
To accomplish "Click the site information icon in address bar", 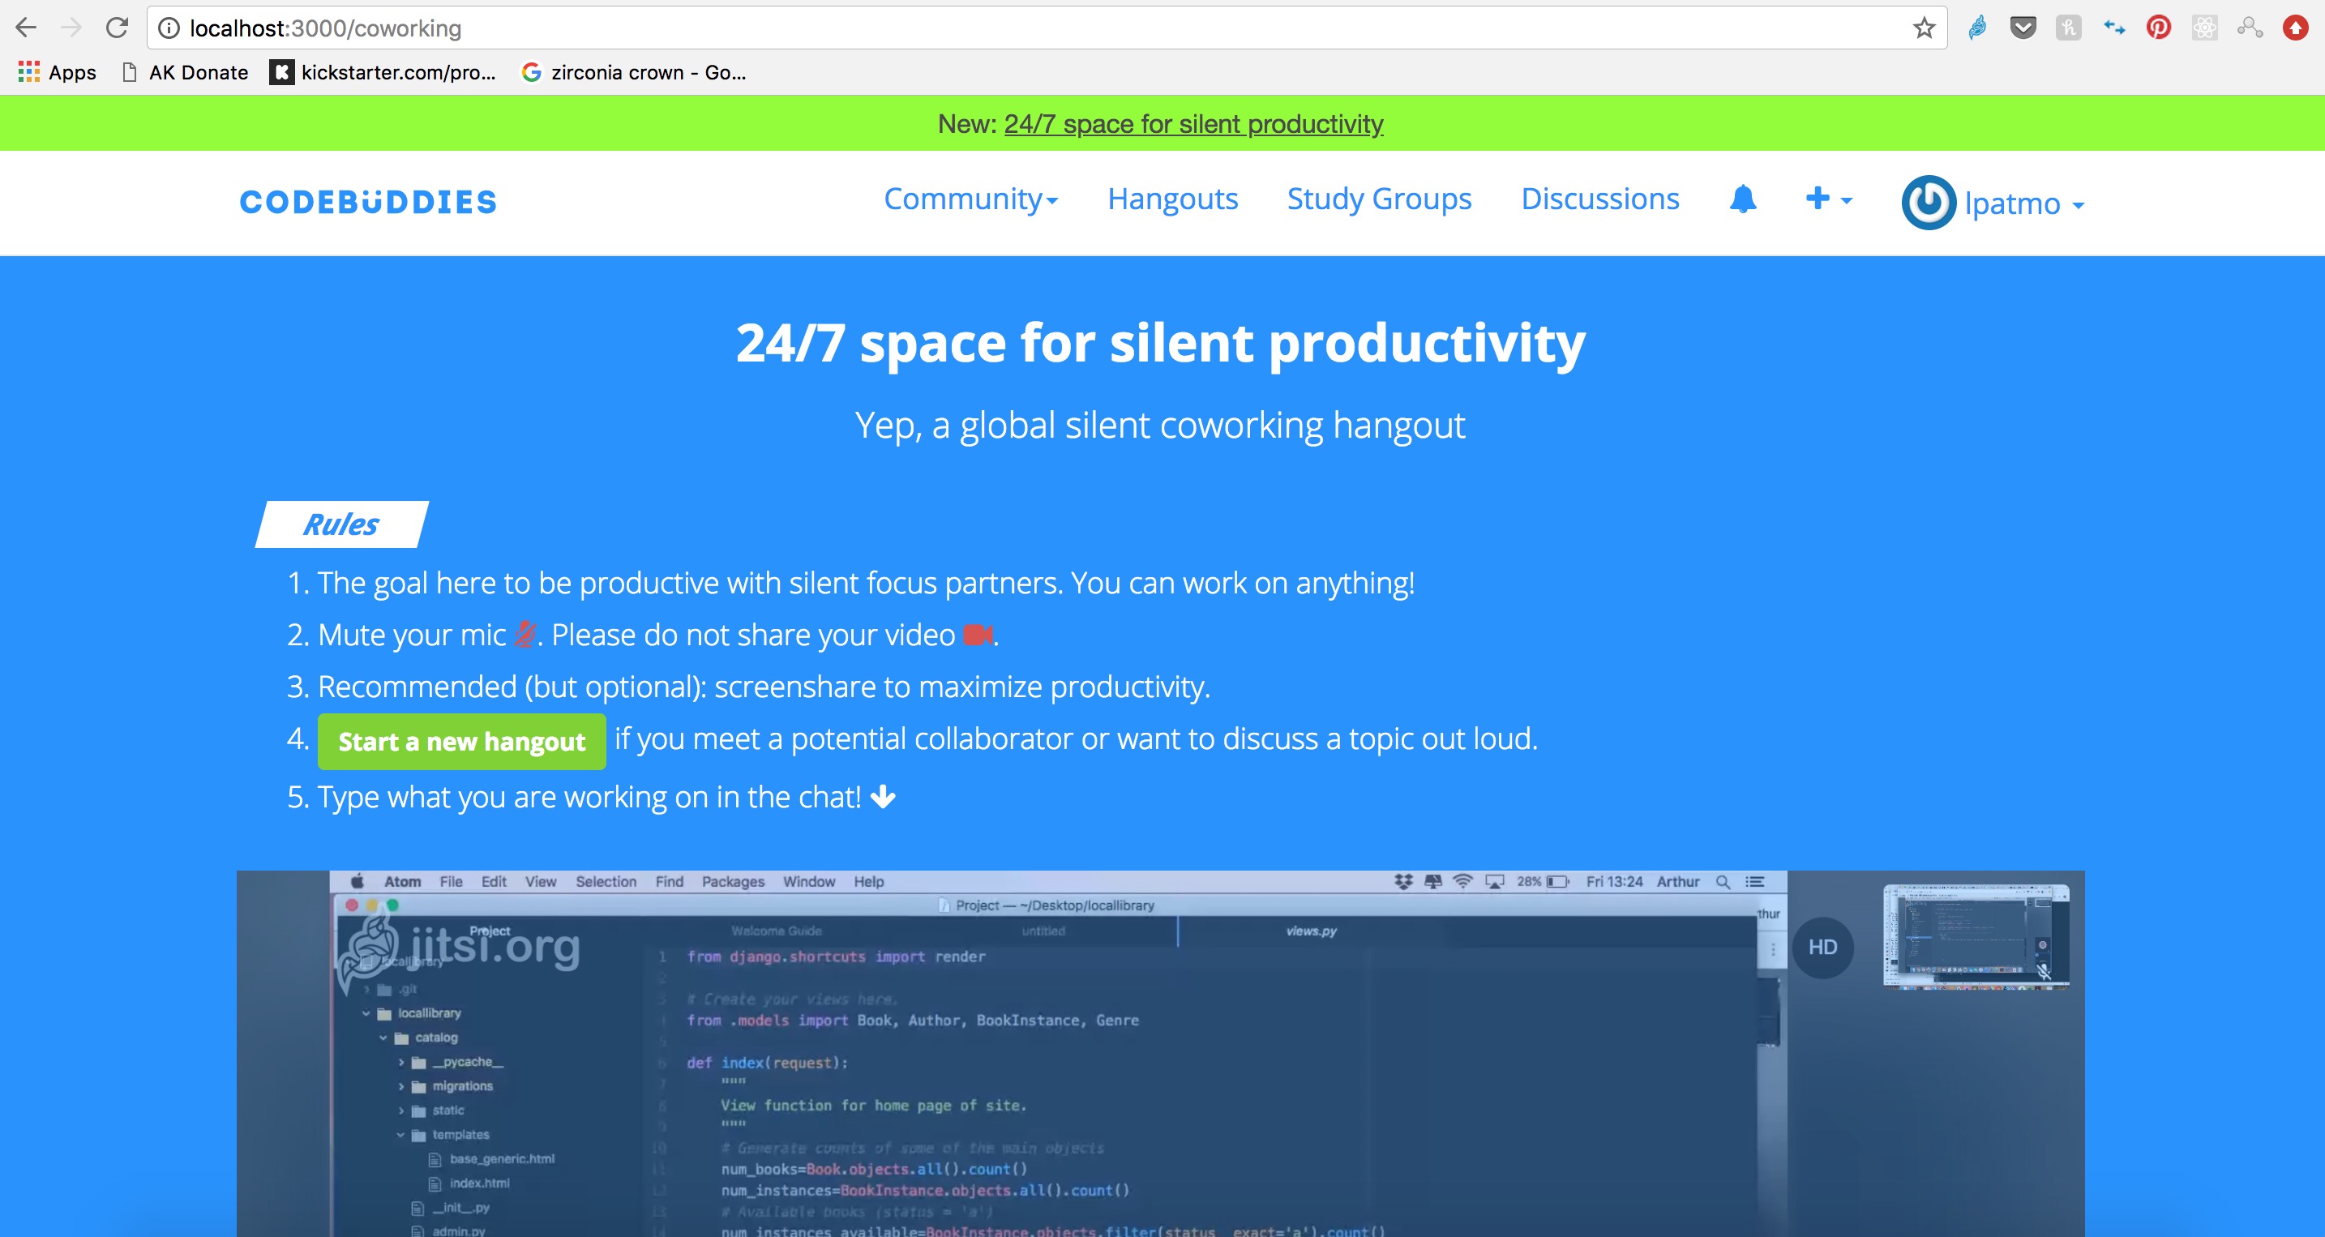I will (169, 28).
